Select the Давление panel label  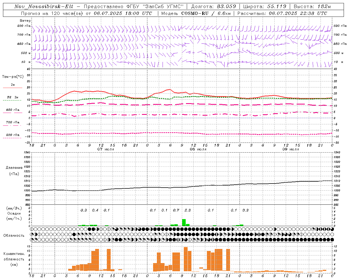(14, 168)
